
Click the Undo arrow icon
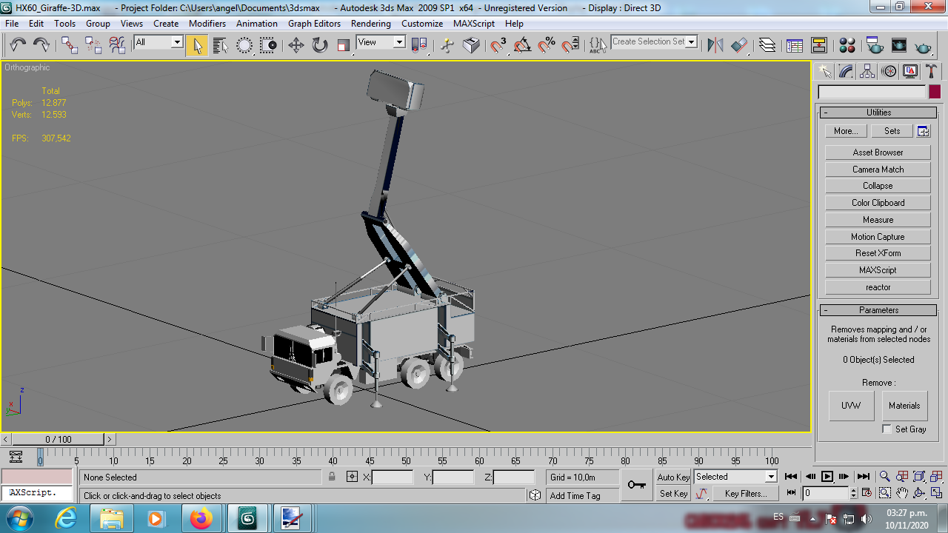pyautogui.click(x=17, y=45)
